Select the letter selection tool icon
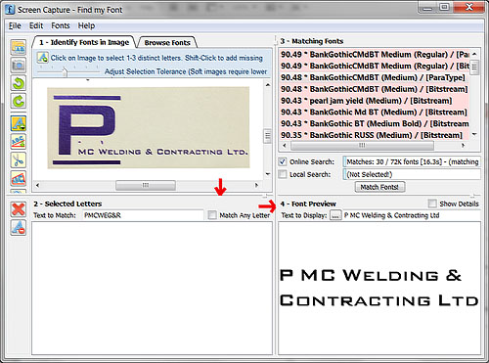The width and height of the screenshot is (489, 363). (x=19, y=123)
